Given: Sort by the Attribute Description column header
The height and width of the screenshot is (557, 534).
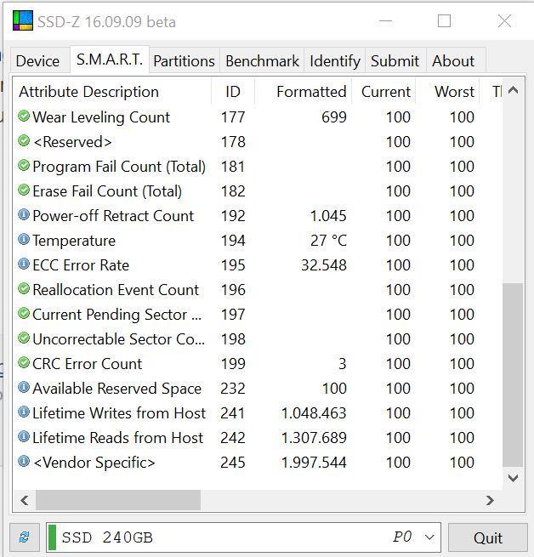Looking at the screenshot, I should 89,92.
